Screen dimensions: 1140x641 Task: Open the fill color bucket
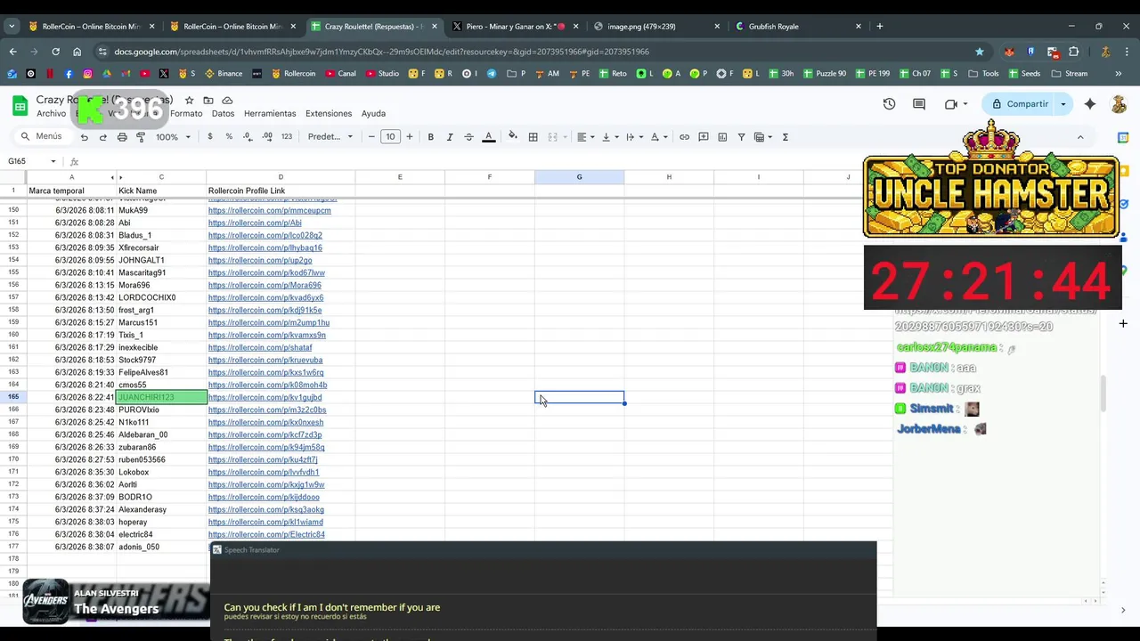click(513, 137)
